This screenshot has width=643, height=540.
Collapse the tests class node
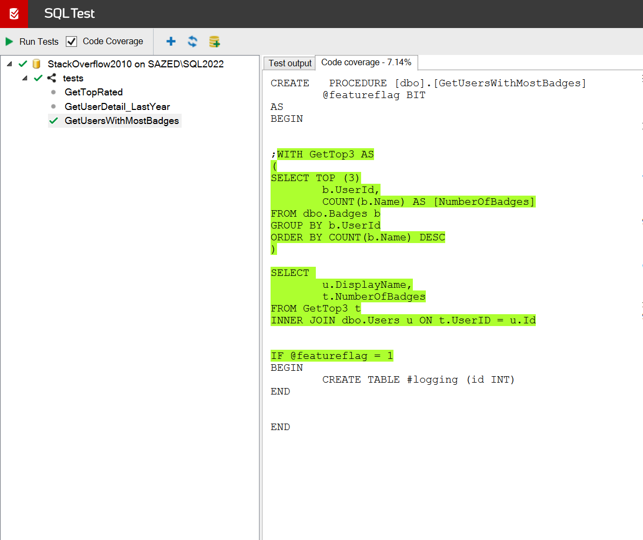click(x=25, y=78)
